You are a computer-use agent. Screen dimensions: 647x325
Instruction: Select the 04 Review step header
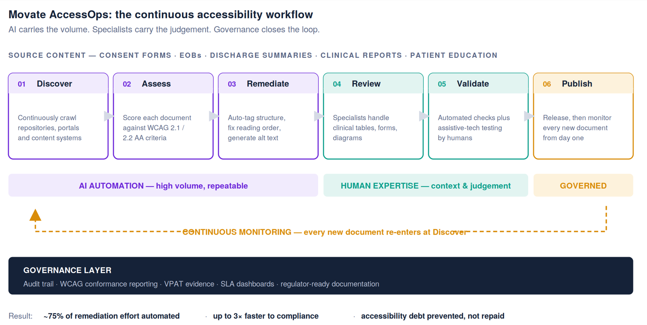coord(373,83)
